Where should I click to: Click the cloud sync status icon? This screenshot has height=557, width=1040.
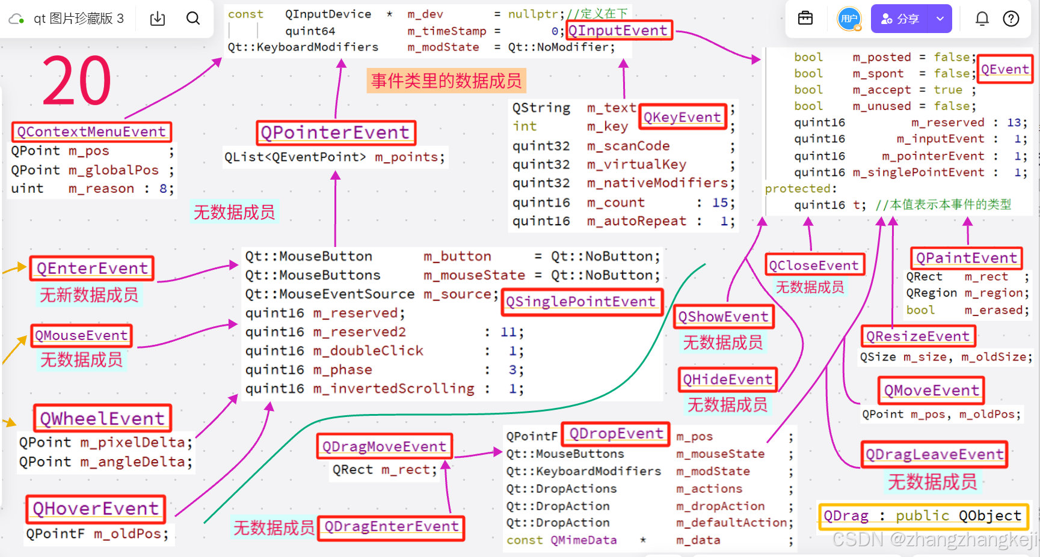pyautogui.click(x=16, y=19)
